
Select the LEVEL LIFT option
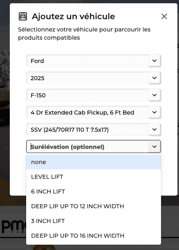pyautogui.click(x=94, y=177)
